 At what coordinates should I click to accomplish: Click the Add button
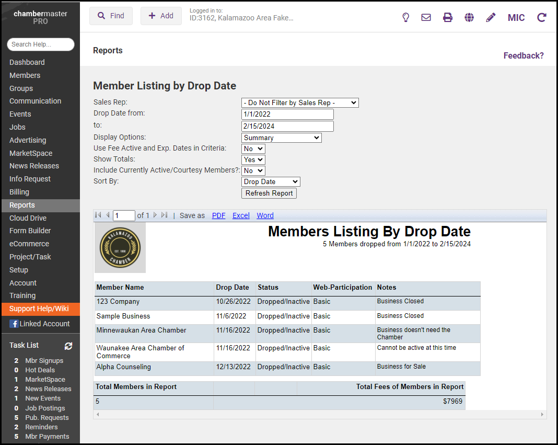click(x=161, y=16)
